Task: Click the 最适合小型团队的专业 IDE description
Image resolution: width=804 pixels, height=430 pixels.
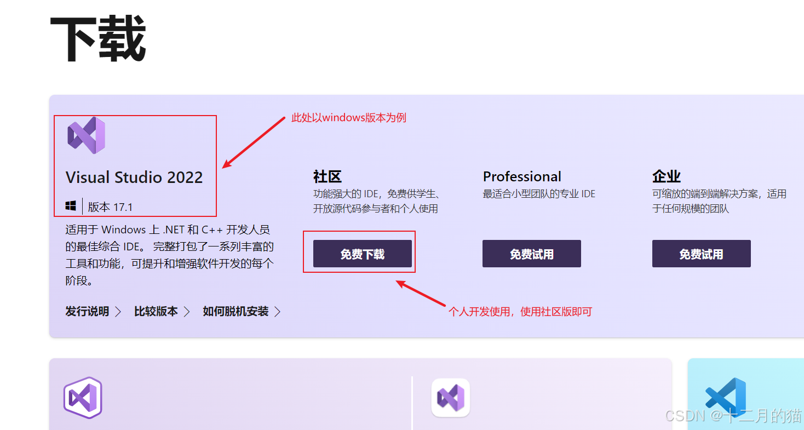Action: [x=539, y=194]
